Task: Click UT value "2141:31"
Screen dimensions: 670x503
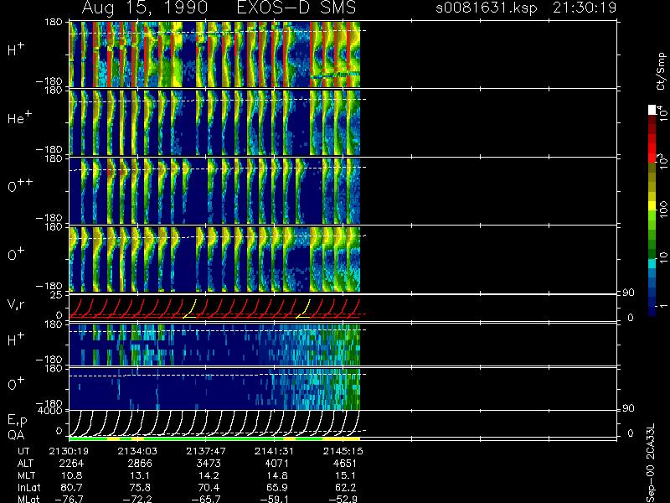Action: coord(274,451)
